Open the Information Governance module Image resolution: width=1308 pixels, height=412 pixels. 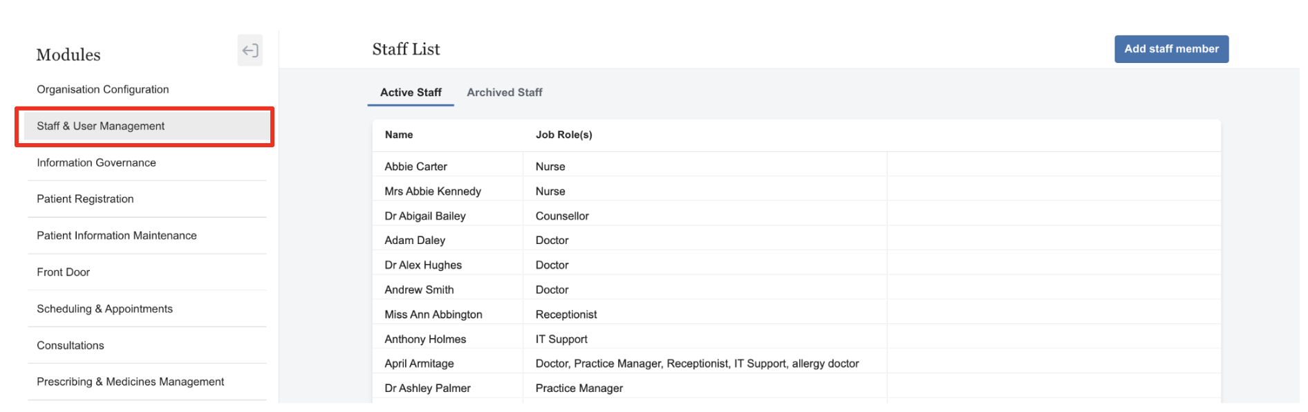click(x=96, y=163)
